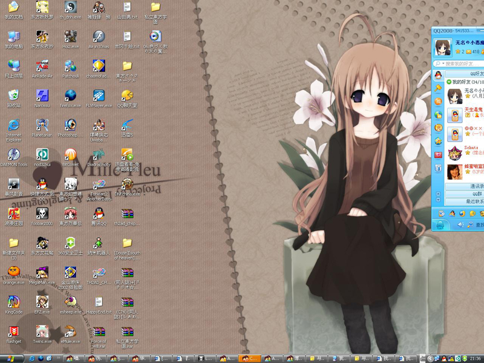Launch the firefox.exe desktop shortcut
Viewport: 484px width, 363px height.
(x=70, y=99)
